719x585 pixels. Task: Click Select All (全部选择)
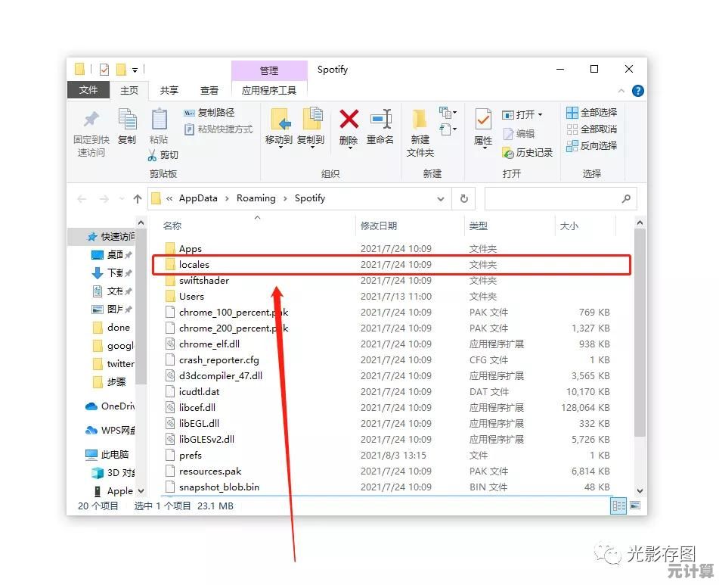click(x=591, y=113)
